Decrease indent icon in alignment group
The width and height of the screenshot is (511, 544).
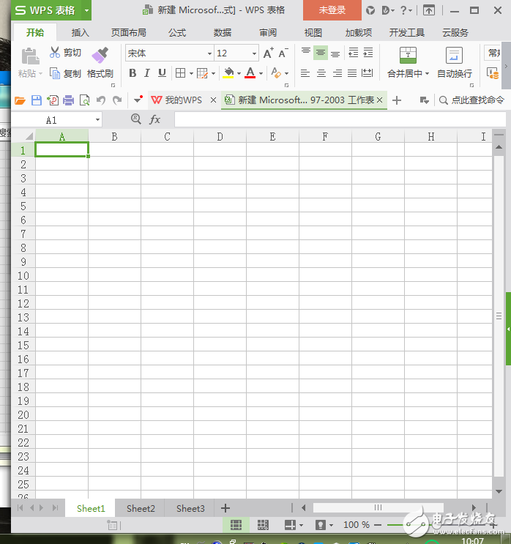pos(353,53)
